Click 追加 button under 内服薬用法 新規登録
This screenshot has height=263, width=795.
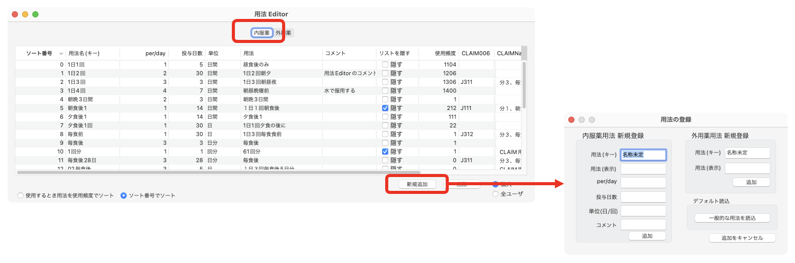click(647, 236)
